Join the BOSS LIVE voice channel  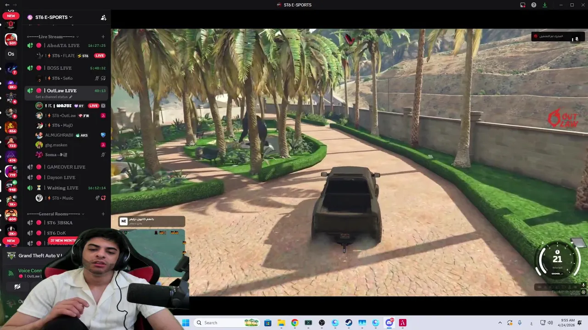pyautogui.click(x=67, y=68)
